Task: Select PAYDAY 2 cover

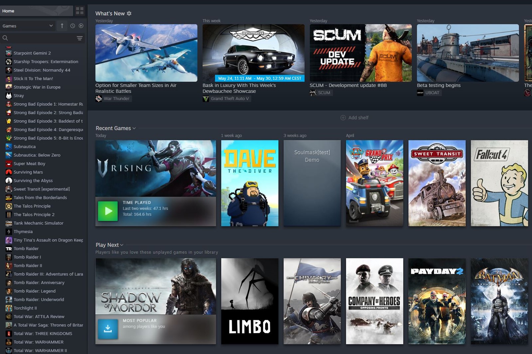Action: [x=437, y=301]
